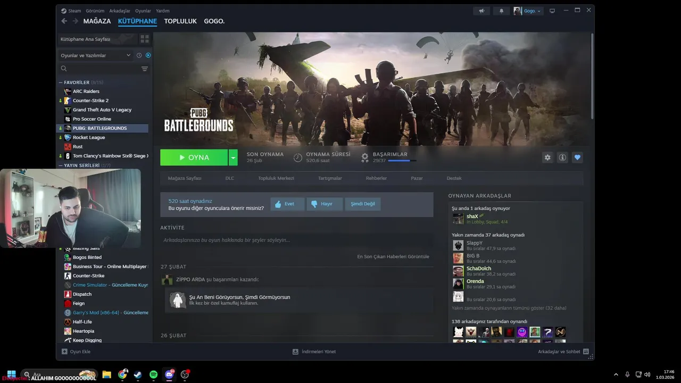681x383 pixels.
Task: Open En Son Çıkan Haberleri Görüntüle
Action: tap(393, 256)
